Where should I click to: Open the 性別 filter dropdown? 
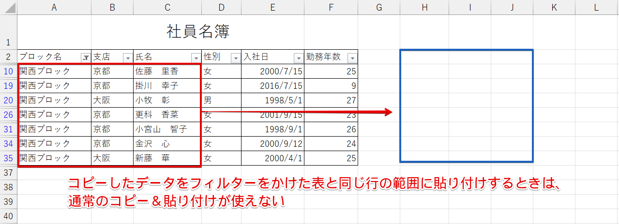pos(236,57)
